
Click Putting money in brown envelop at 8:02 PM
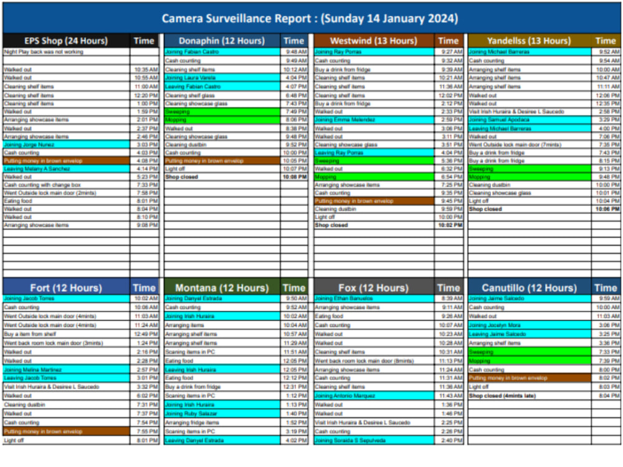pyautogui.click(x=529, y=378)
